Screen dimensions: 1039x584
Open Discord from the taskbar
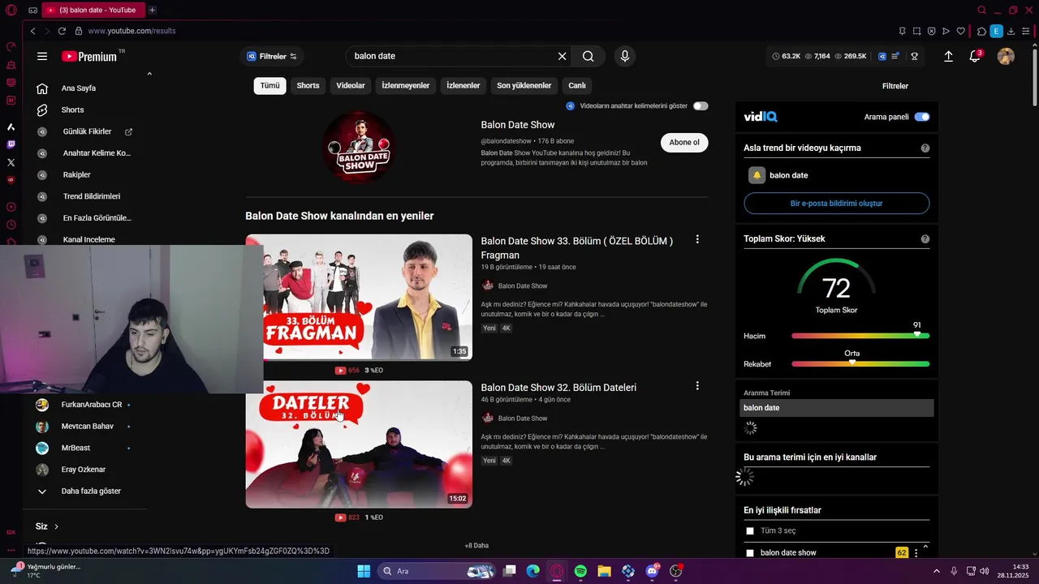coord(652,571)
